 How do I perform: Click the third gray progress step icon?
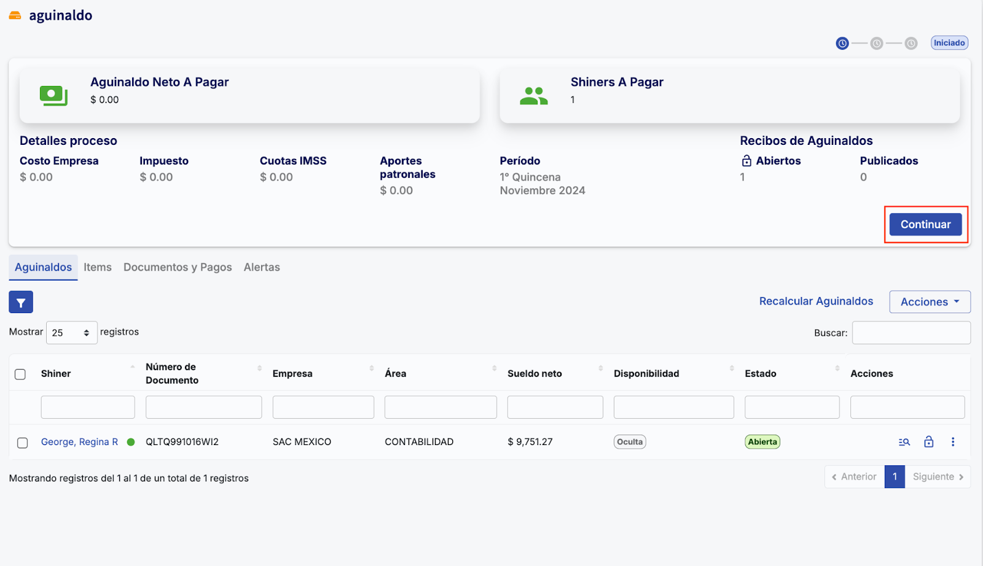(911, 44)
